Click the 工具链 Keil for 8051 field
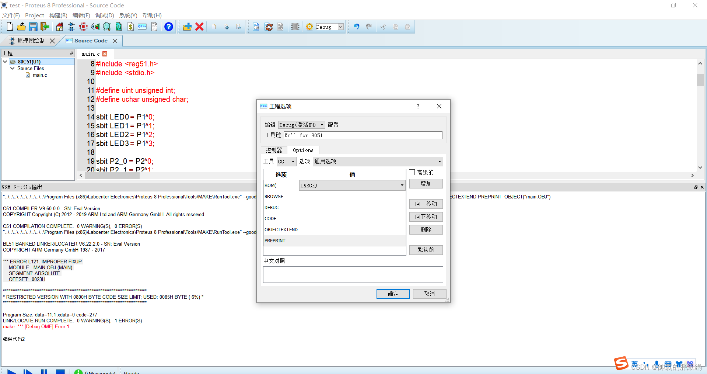This screenshot has width=707, height=374. (x=363, y=135)
